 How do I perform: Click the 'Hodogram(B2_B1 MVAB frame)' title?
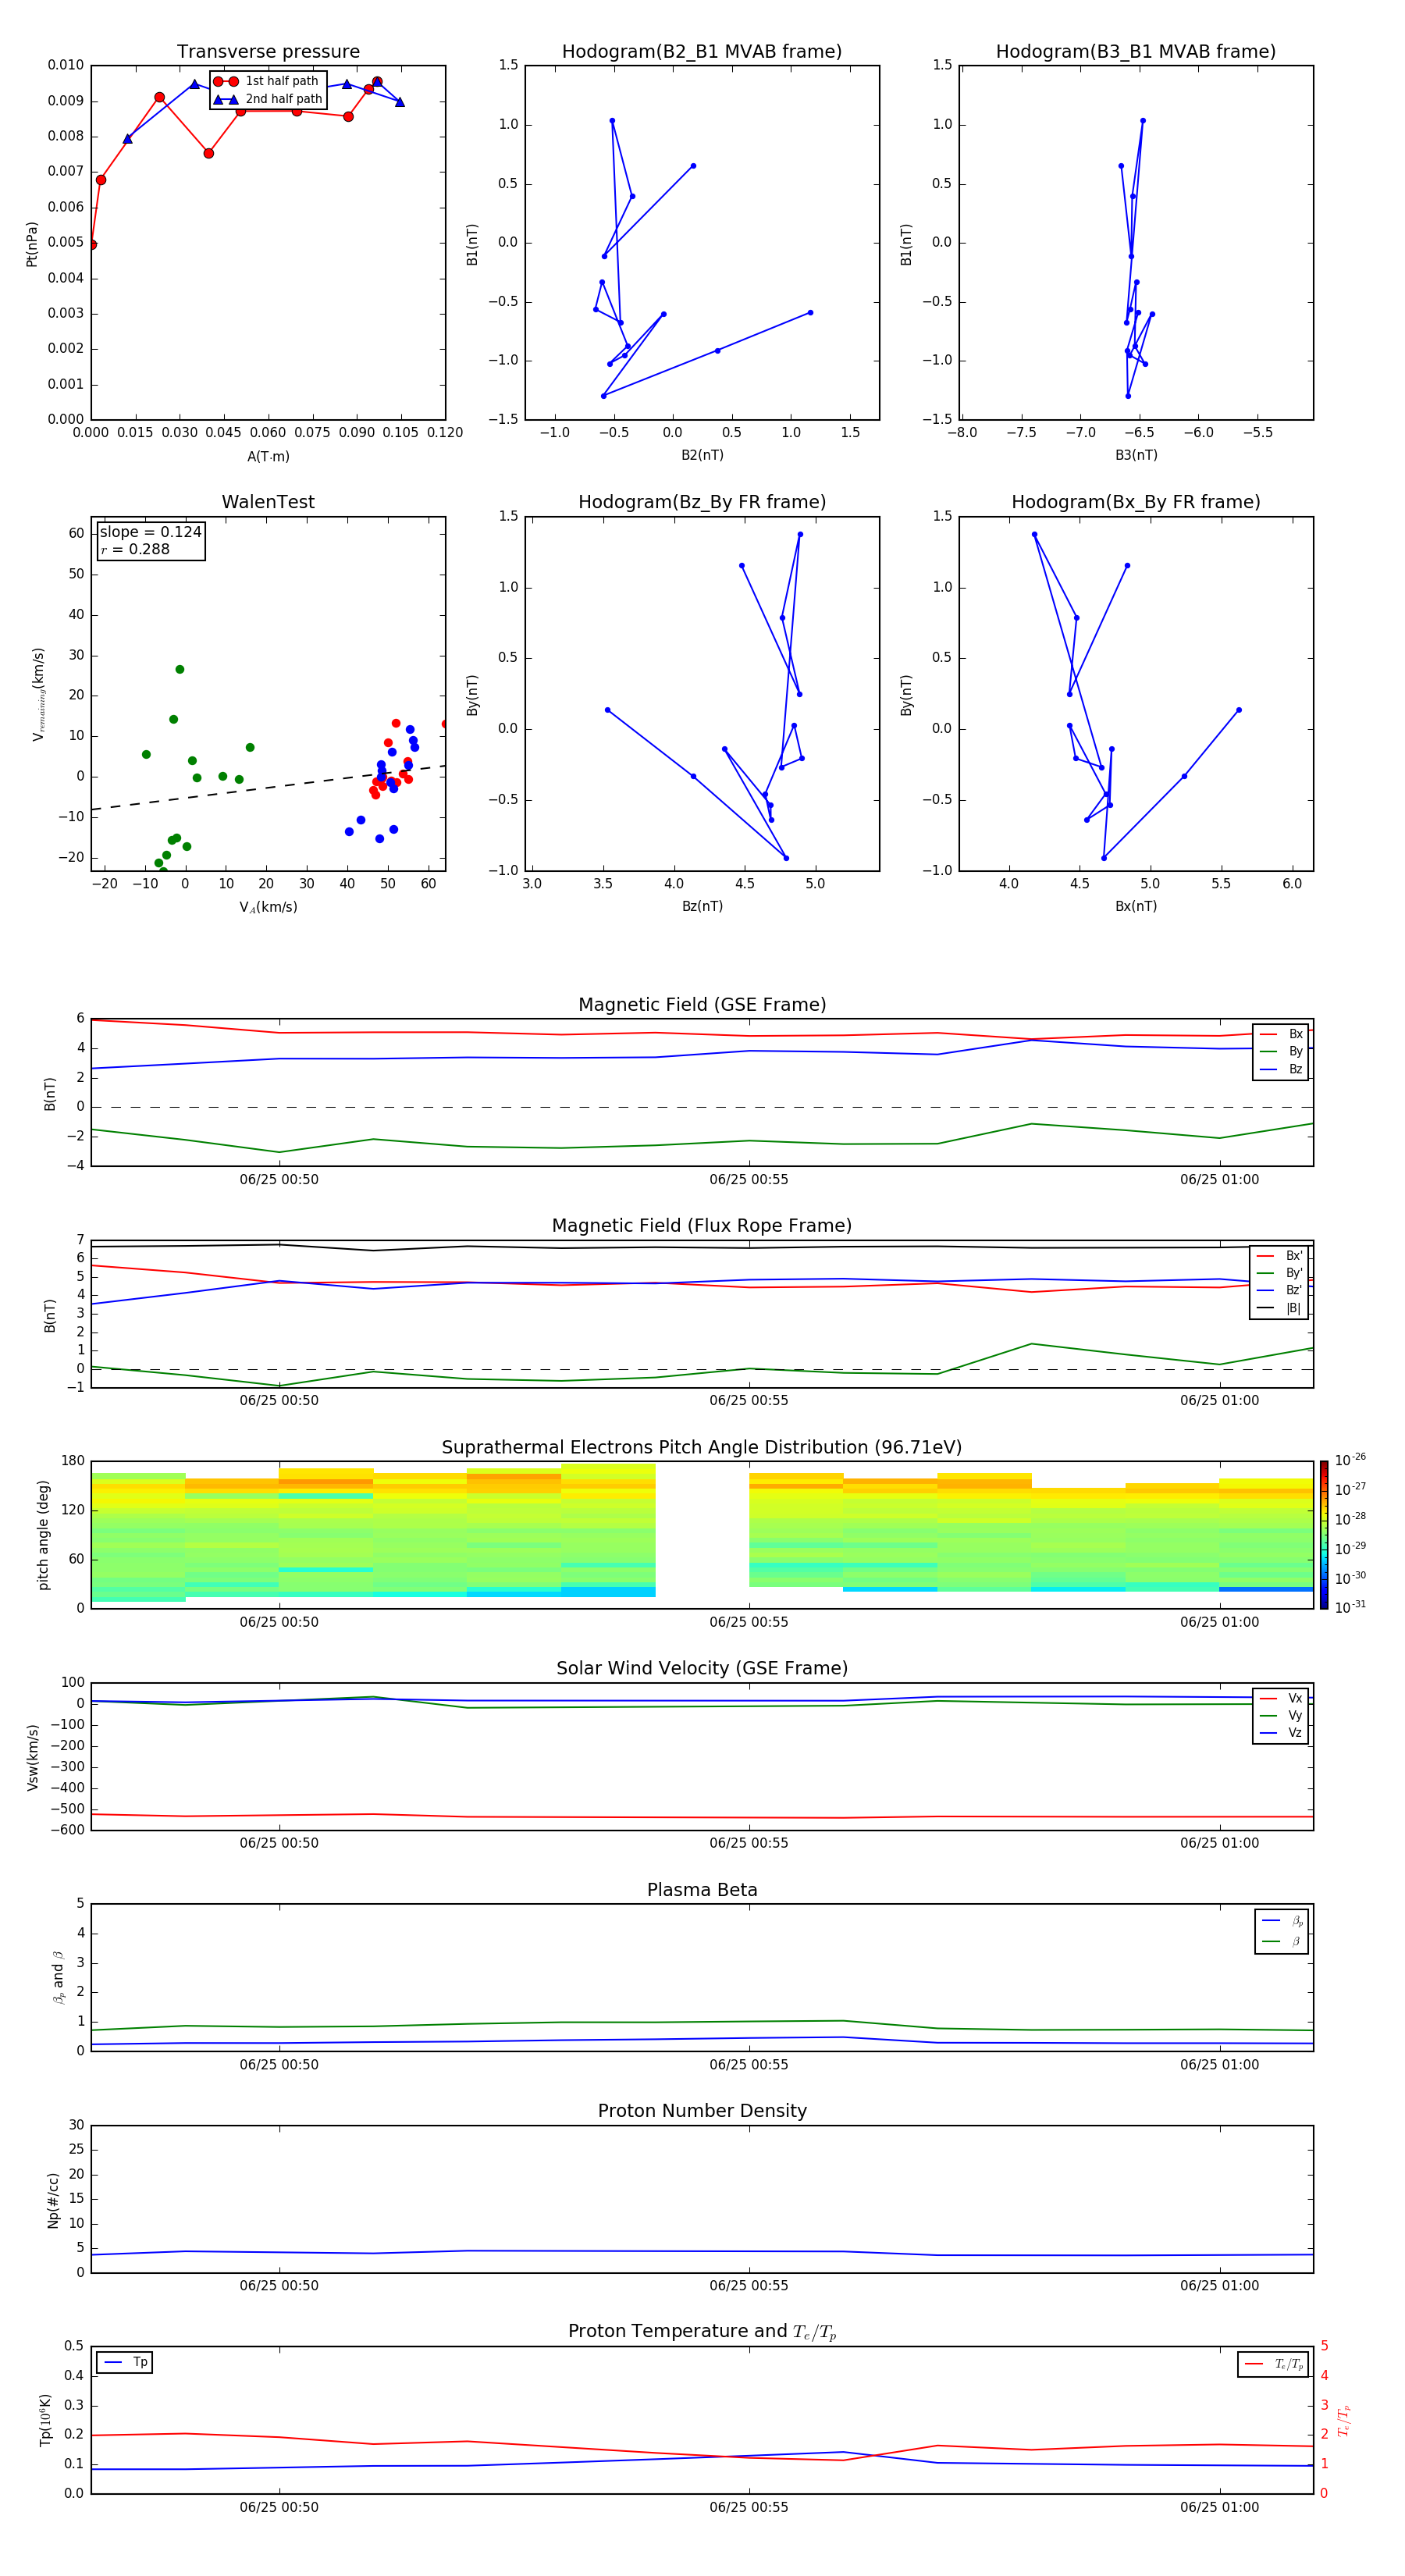point(702,52)
